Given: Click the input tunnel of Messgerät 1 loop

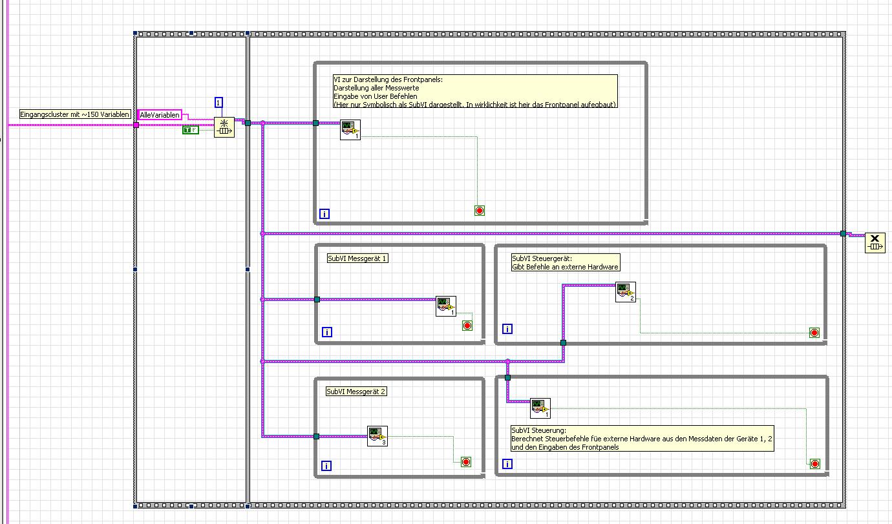Looking at the screenshot, I should tap(317, 299).
